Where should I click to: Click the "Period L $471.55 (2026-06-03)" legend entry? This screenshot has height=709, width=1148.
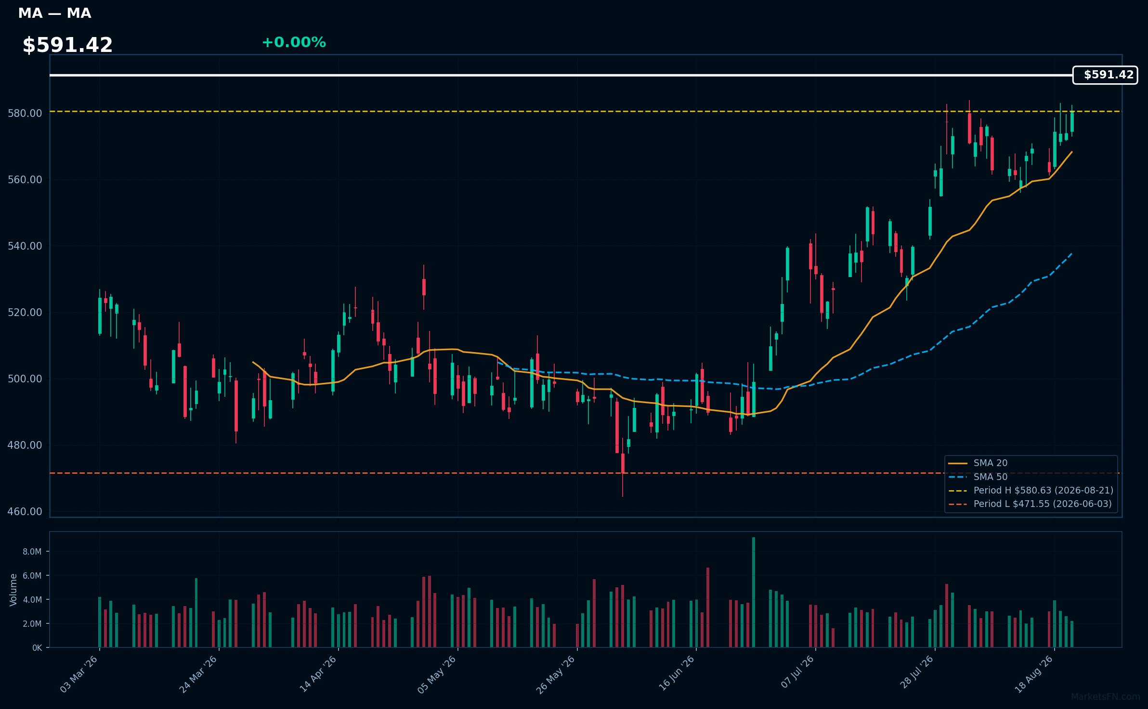pos(1030,504)
